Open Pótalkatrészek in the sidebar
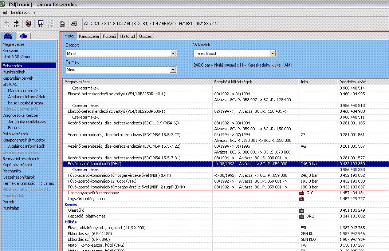Image resolution: width=389 pixels, height=251 pixels. (15, 134)
